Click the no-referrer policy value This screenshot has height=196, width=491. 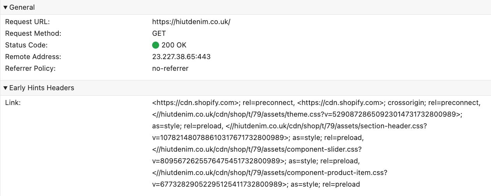click(170, 68)
